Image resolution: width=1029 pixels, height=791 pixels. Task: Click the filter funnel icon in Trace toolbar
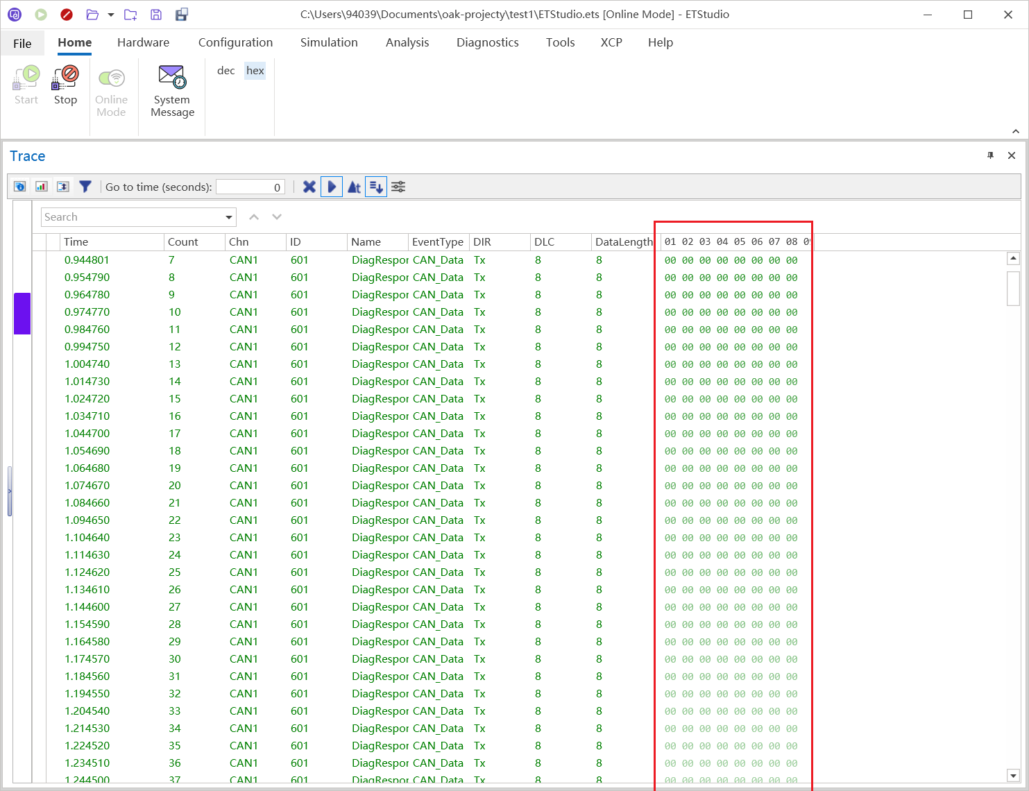tap(85, 187)
